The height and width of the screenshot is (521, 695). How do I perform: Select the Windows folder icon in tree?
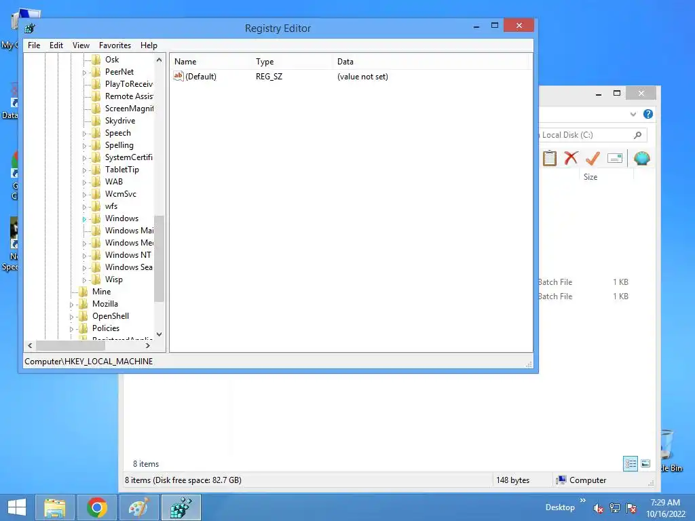click(x=96, y=218)
